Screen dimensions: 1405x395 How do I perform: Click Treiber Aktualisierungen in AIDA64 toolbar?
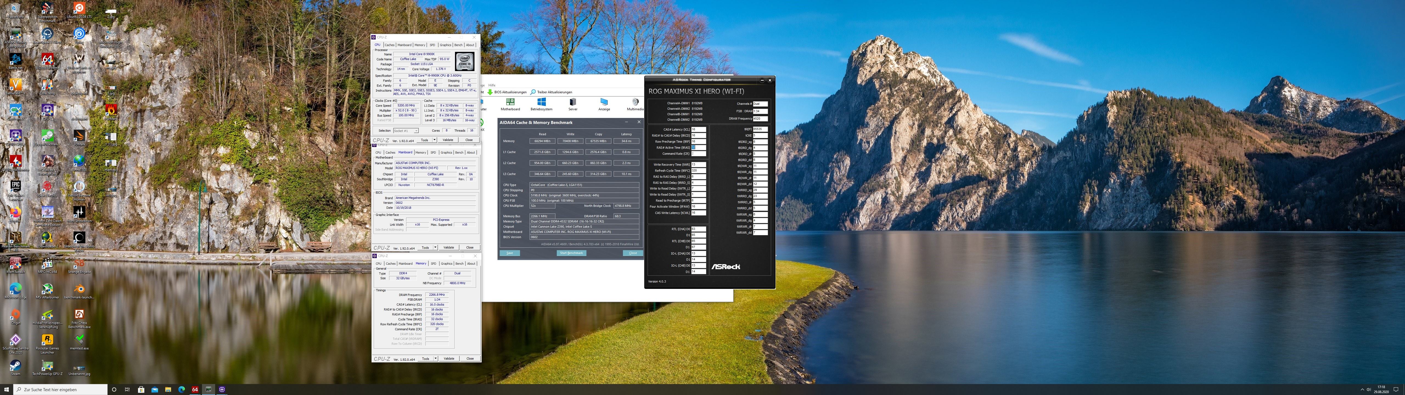(551, 92)
